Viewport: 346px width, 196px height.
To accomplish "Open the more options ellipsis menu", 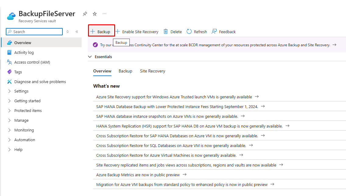I will pyautogui.click(x=104, y=14).
